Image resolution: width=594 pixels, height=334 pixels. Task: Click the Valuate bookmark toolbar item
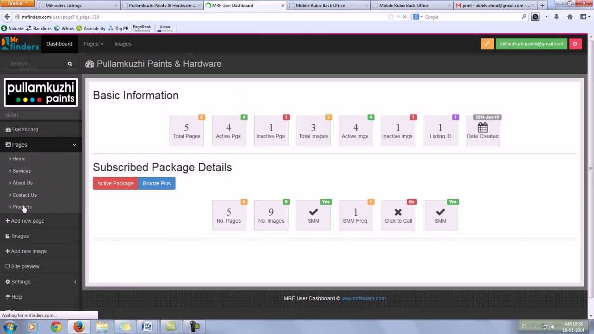tap(13, 28)
